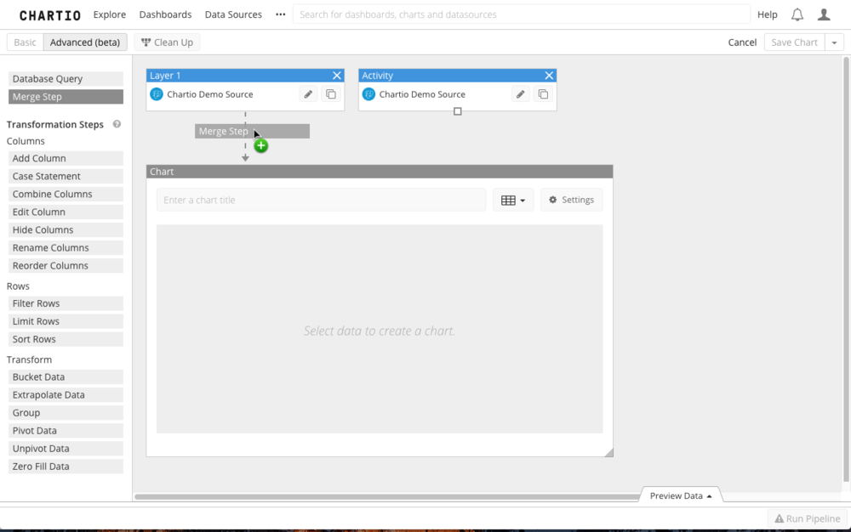Select the Rename Columns step
Screen dimensions: 851x532
coord(66,247)
